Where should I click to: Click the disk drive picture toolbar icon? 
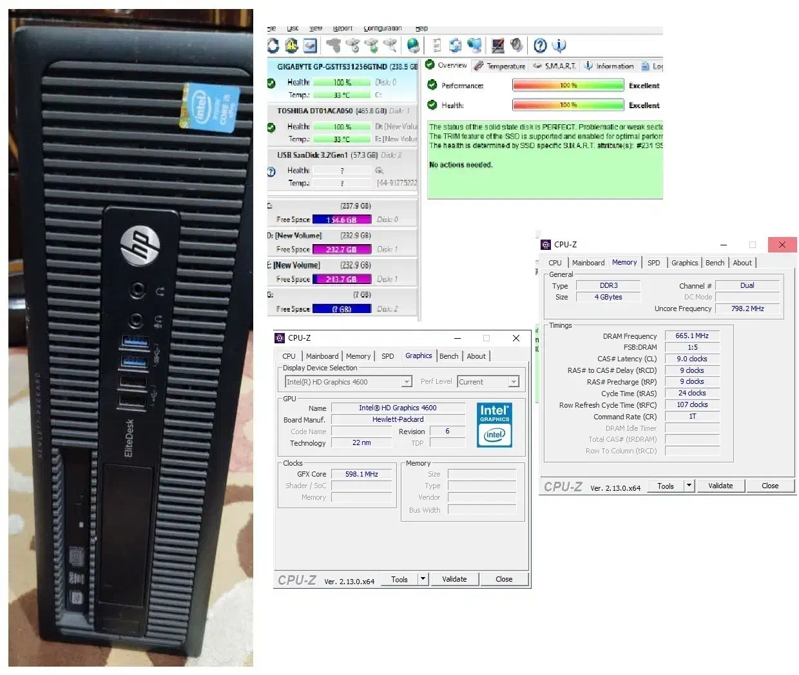tap(310, 45)
